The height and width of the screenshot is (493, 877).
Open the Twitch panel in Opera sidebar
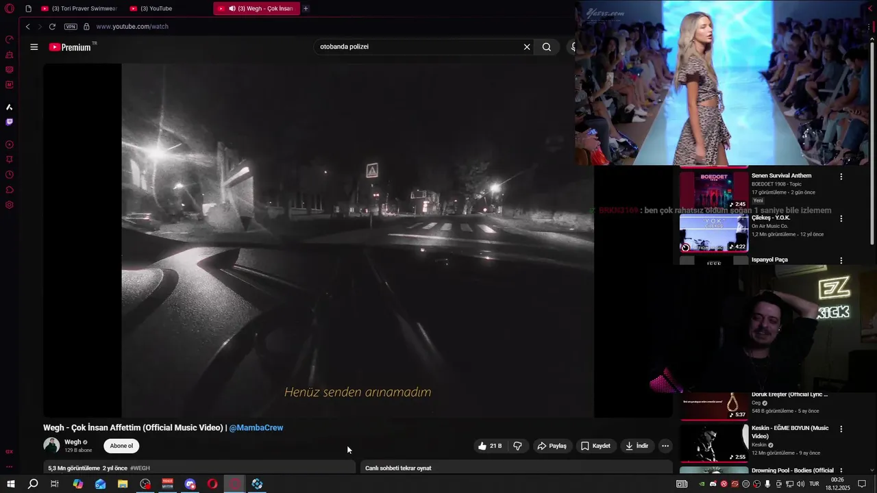(10, 122)
